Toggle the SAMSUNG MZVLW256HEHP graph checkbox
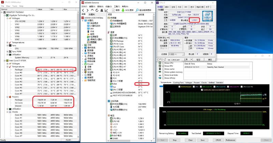The image size is (273, 143). click(x=202, y=90)
